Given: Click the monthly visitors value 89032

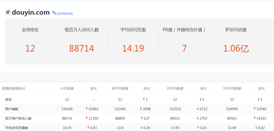Looking at the screenshot, I should (175, 118).
